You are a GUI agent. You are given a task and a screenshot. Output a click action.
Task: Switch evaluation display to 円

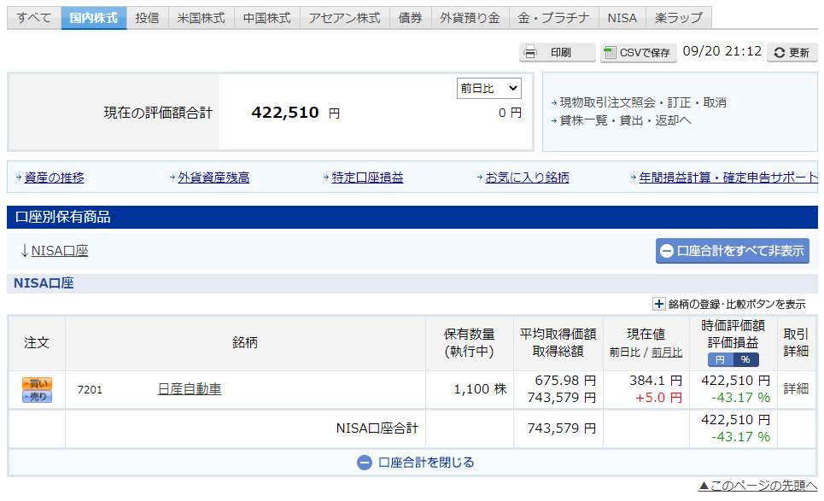pyautogui.click(x=720, y=359)
